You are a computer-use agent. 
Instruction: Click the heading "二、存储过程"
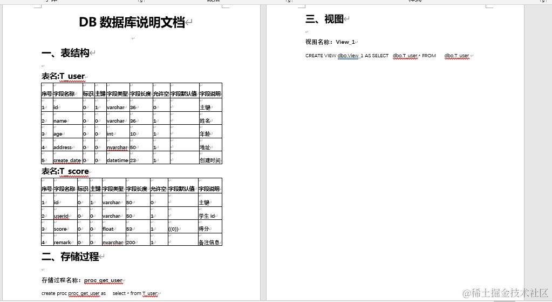coord(70,257)
